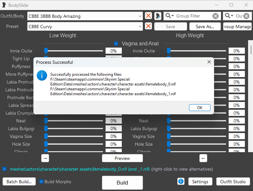The height and width of the screenshot is (191, 253).
Task: Click the Preview button
Action: [x=122, y=158]
